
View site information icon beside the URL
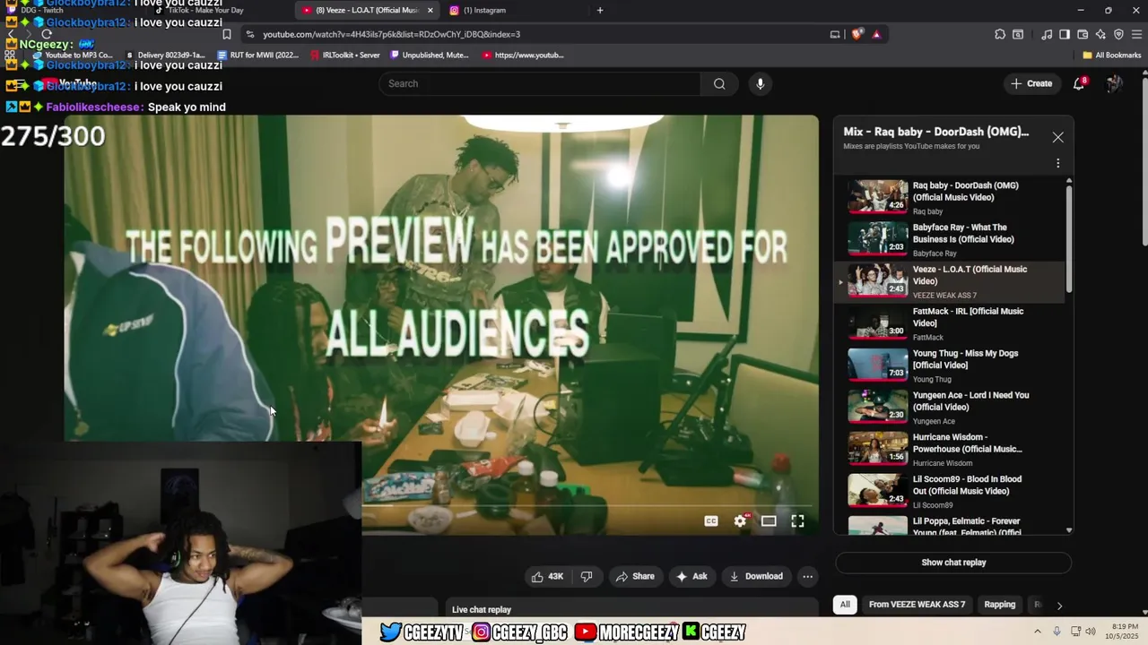249,34
